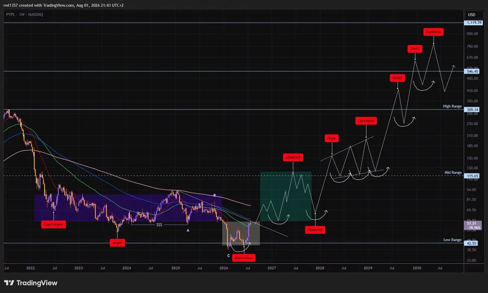Image resolution: width=488 pixels, height=293 pixels.
Task: Click the wave label C
Action: tap(229, 256)
